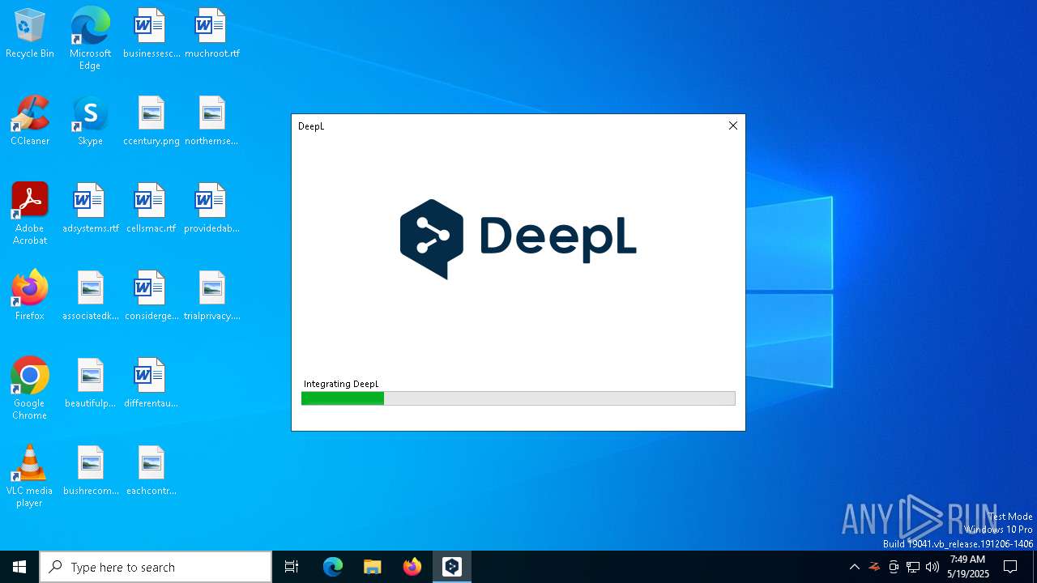Image resolution: width=1037 pixels, height=583 pixels.
Task: Select the cellsmac.rtf document
Action: click(151, 209)
